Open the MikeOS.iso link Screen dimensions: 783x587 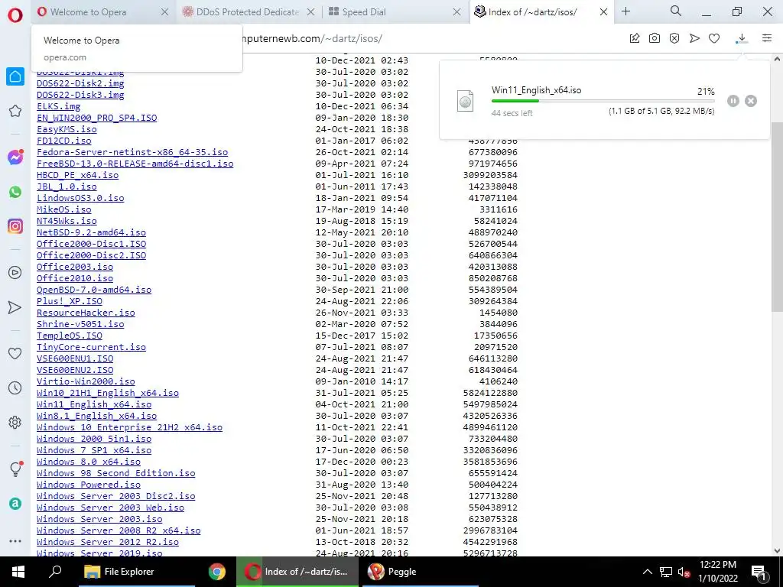point(64,209)
